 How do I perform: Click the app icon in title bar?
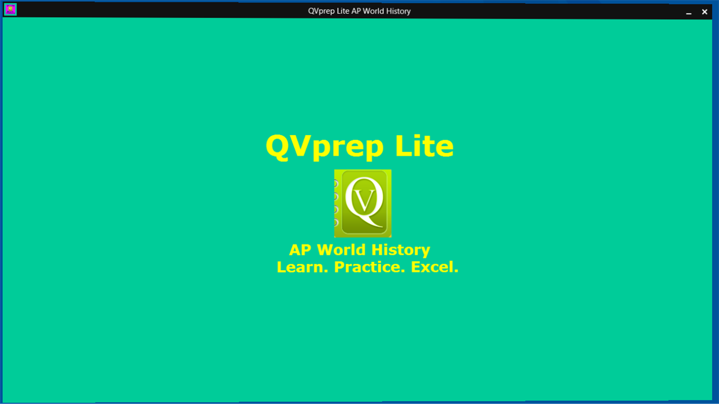point(10,9)
